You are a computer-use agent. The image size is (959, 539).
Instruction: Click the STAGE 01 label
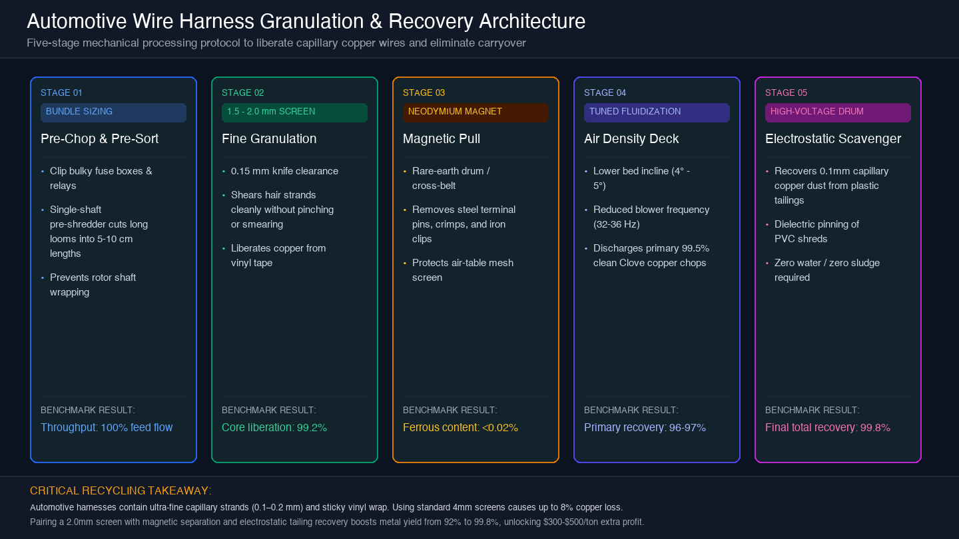[x=61, y=92]
